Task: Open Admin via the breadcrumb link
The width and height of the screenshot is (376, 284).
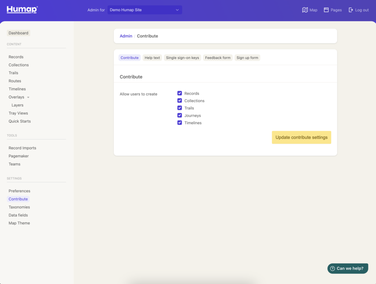Action: click(x=126, y=36)
